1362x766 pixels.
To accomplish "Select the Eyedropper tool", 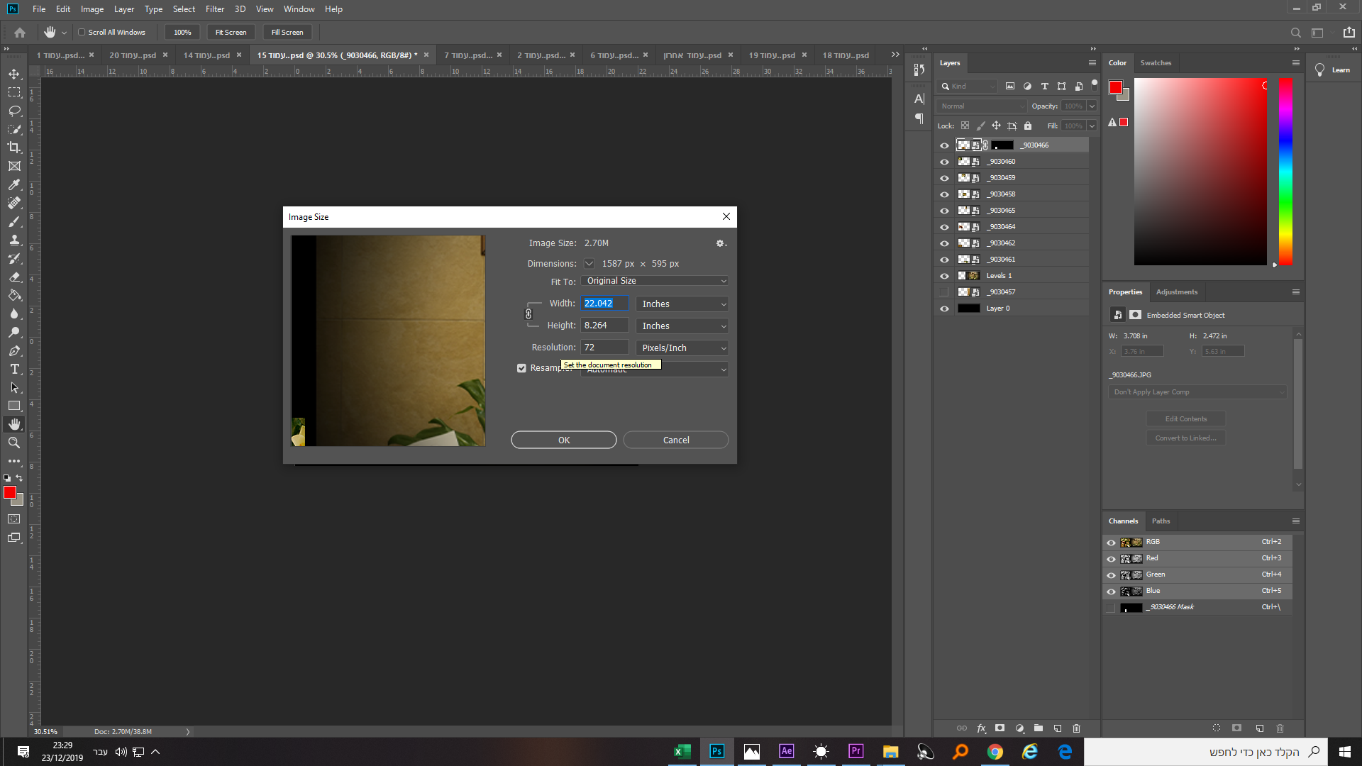I will pos(14,184).
